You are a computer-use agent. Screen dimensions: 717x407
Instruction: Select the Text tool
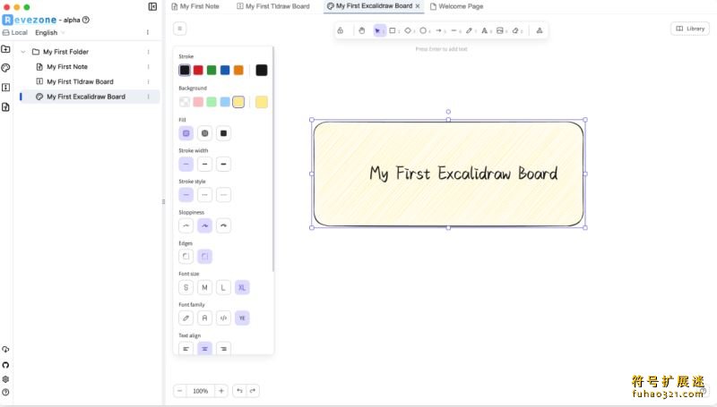(484, 30)
